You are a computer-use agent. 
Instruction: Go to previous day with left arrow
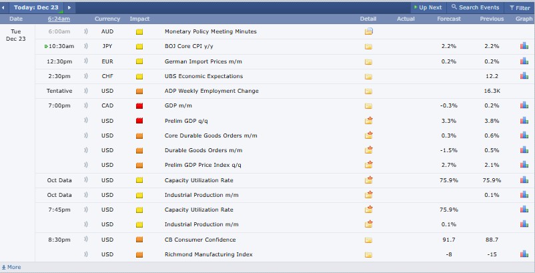coord(6,7)
